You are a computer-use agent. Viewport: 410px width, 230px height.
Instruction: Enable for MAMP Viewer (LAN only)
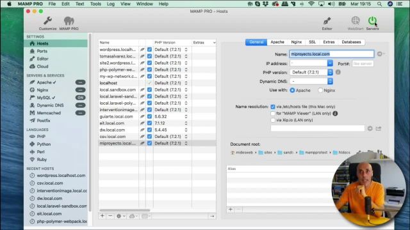click(x=273, y=114)
